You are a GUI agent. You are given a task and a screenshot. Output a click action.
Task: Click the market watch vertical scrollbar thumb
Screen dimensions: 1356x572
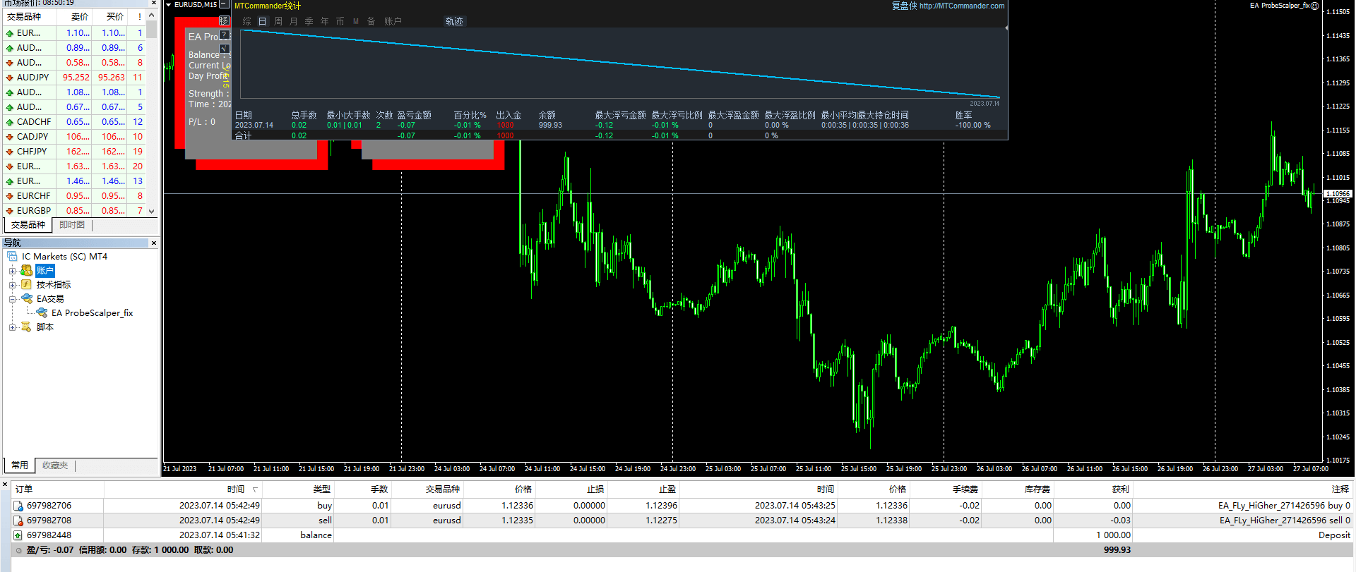pyautogui.click(x=151, y=29)
